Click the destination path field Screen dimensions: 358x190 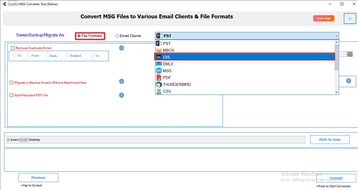[156, 140]
